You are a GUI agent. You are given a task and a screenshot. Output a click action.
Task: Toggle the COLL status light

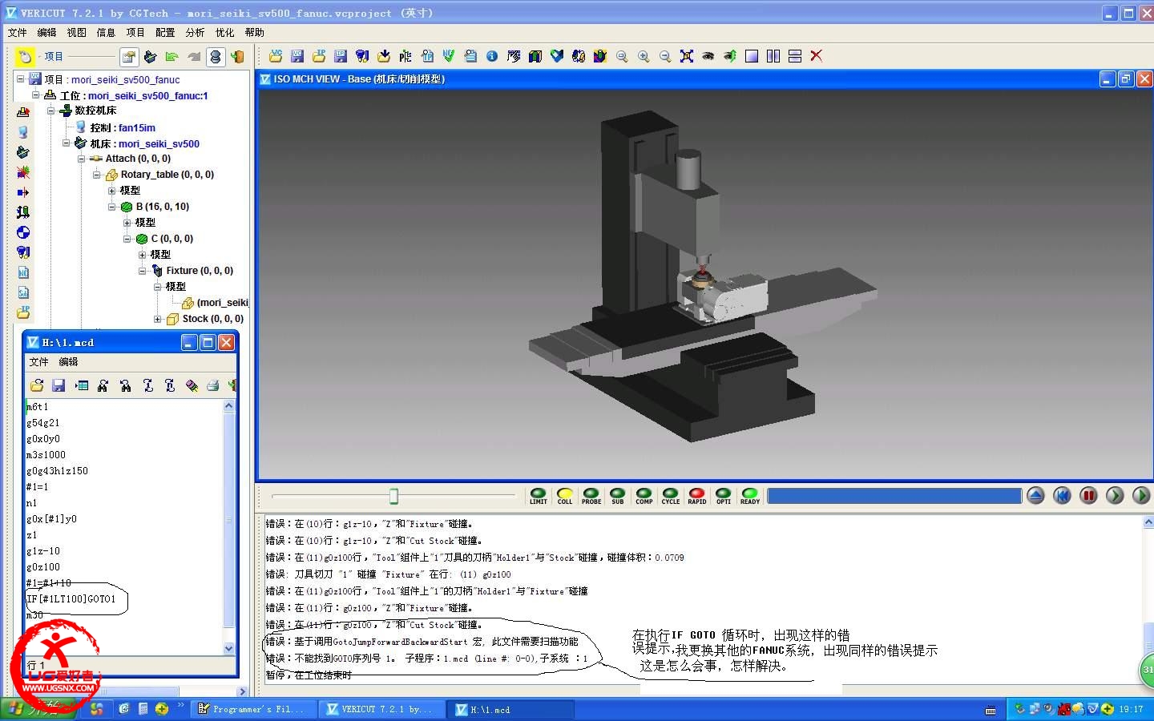(565, 496)
